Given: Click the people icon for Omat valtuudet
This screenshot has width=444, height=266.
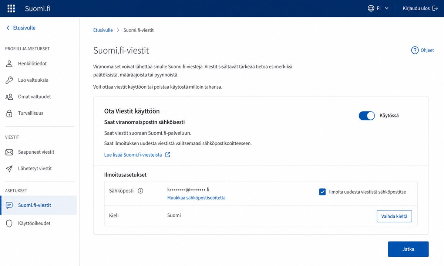Looking at the screenshot, I should [x=9, y=97].
